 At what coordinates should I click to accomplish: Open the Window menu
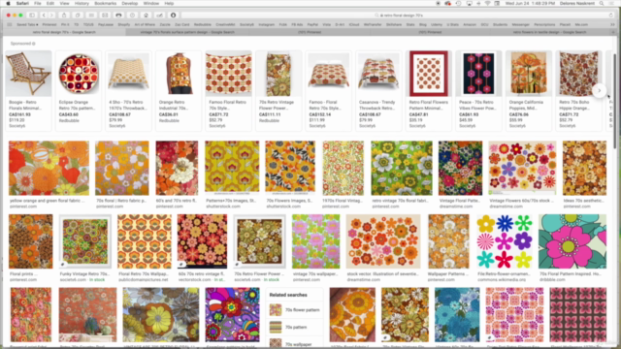click(151, 3)
